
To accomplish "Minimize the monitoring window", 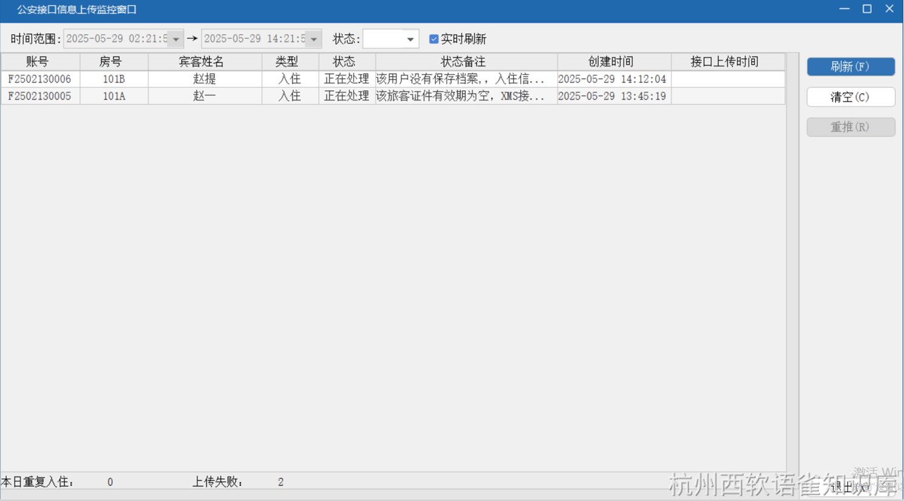I will pos(844,9).
